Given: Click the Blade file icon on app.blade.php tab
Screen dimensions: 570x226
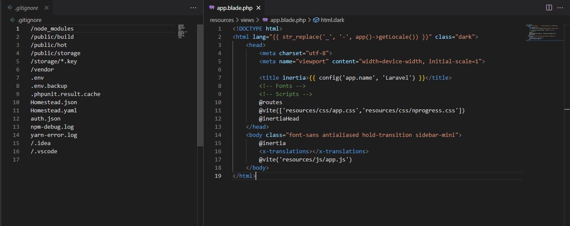Looking at the screenshot, I should coord(211,8).
